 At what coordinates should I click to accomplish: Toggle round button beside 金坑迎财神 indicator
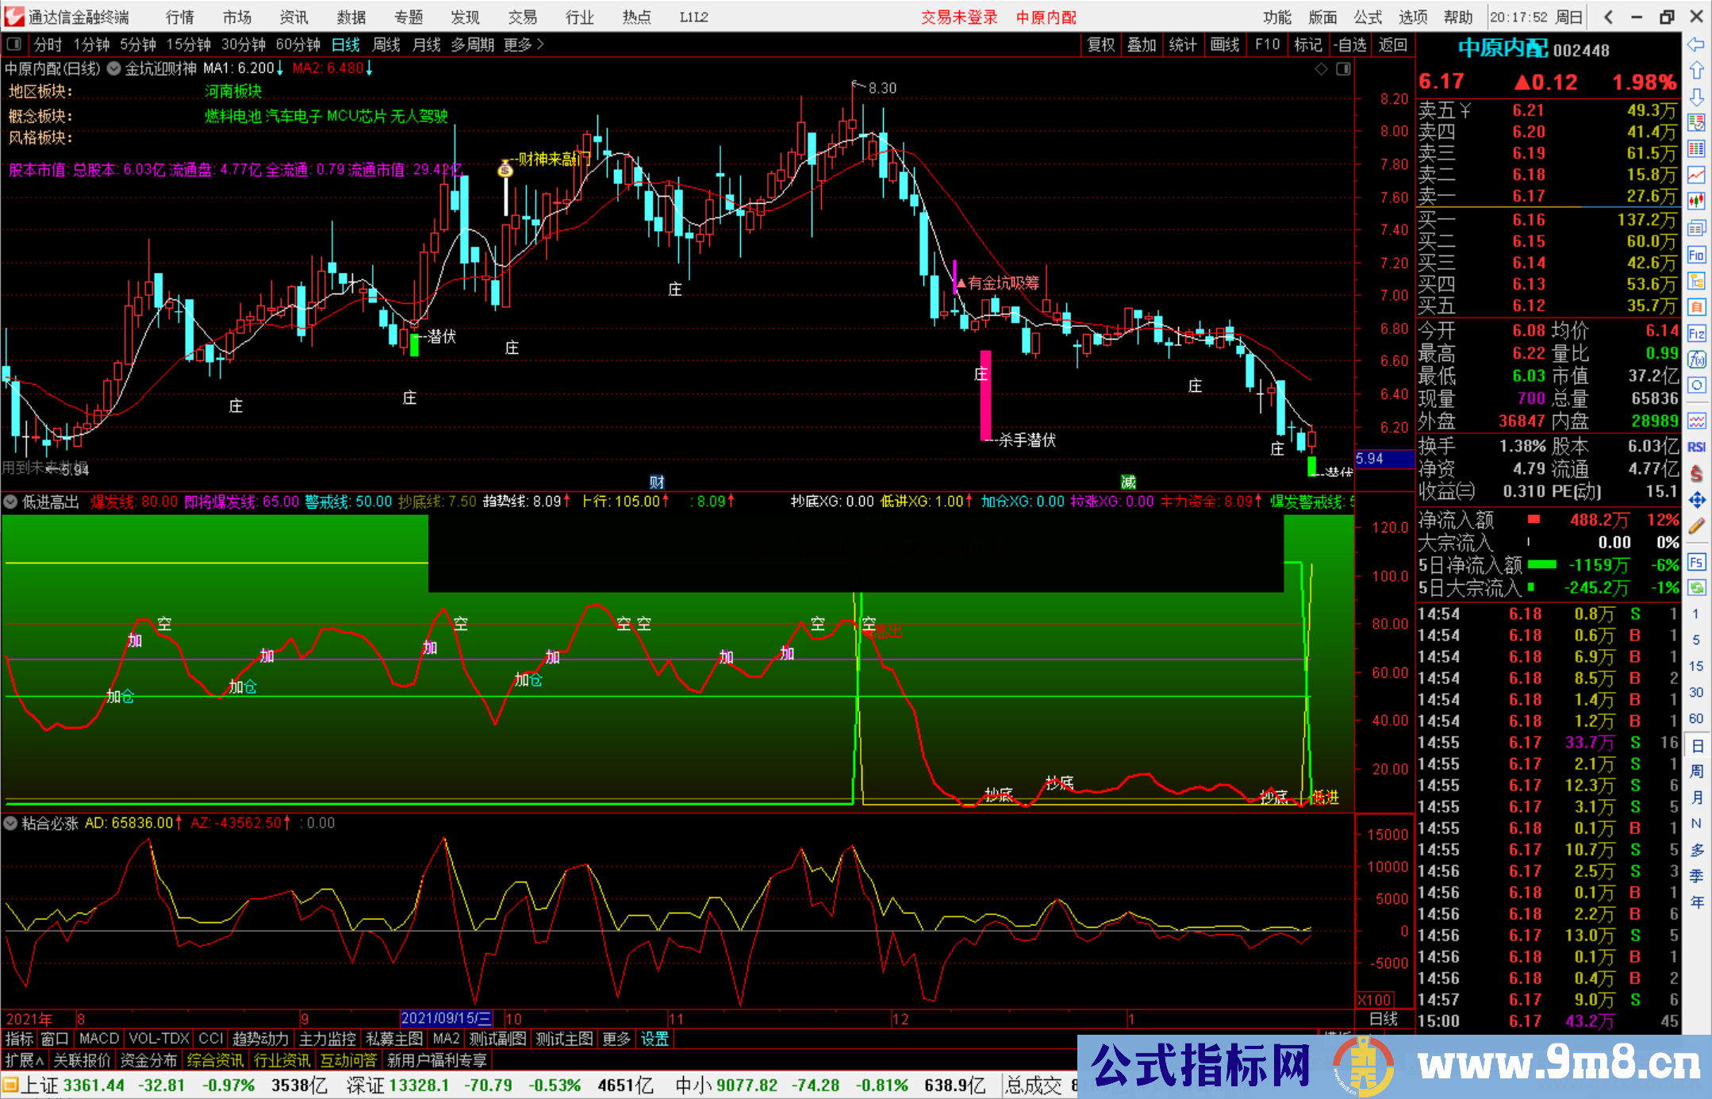pyautogui.click(x=114, y=68)
